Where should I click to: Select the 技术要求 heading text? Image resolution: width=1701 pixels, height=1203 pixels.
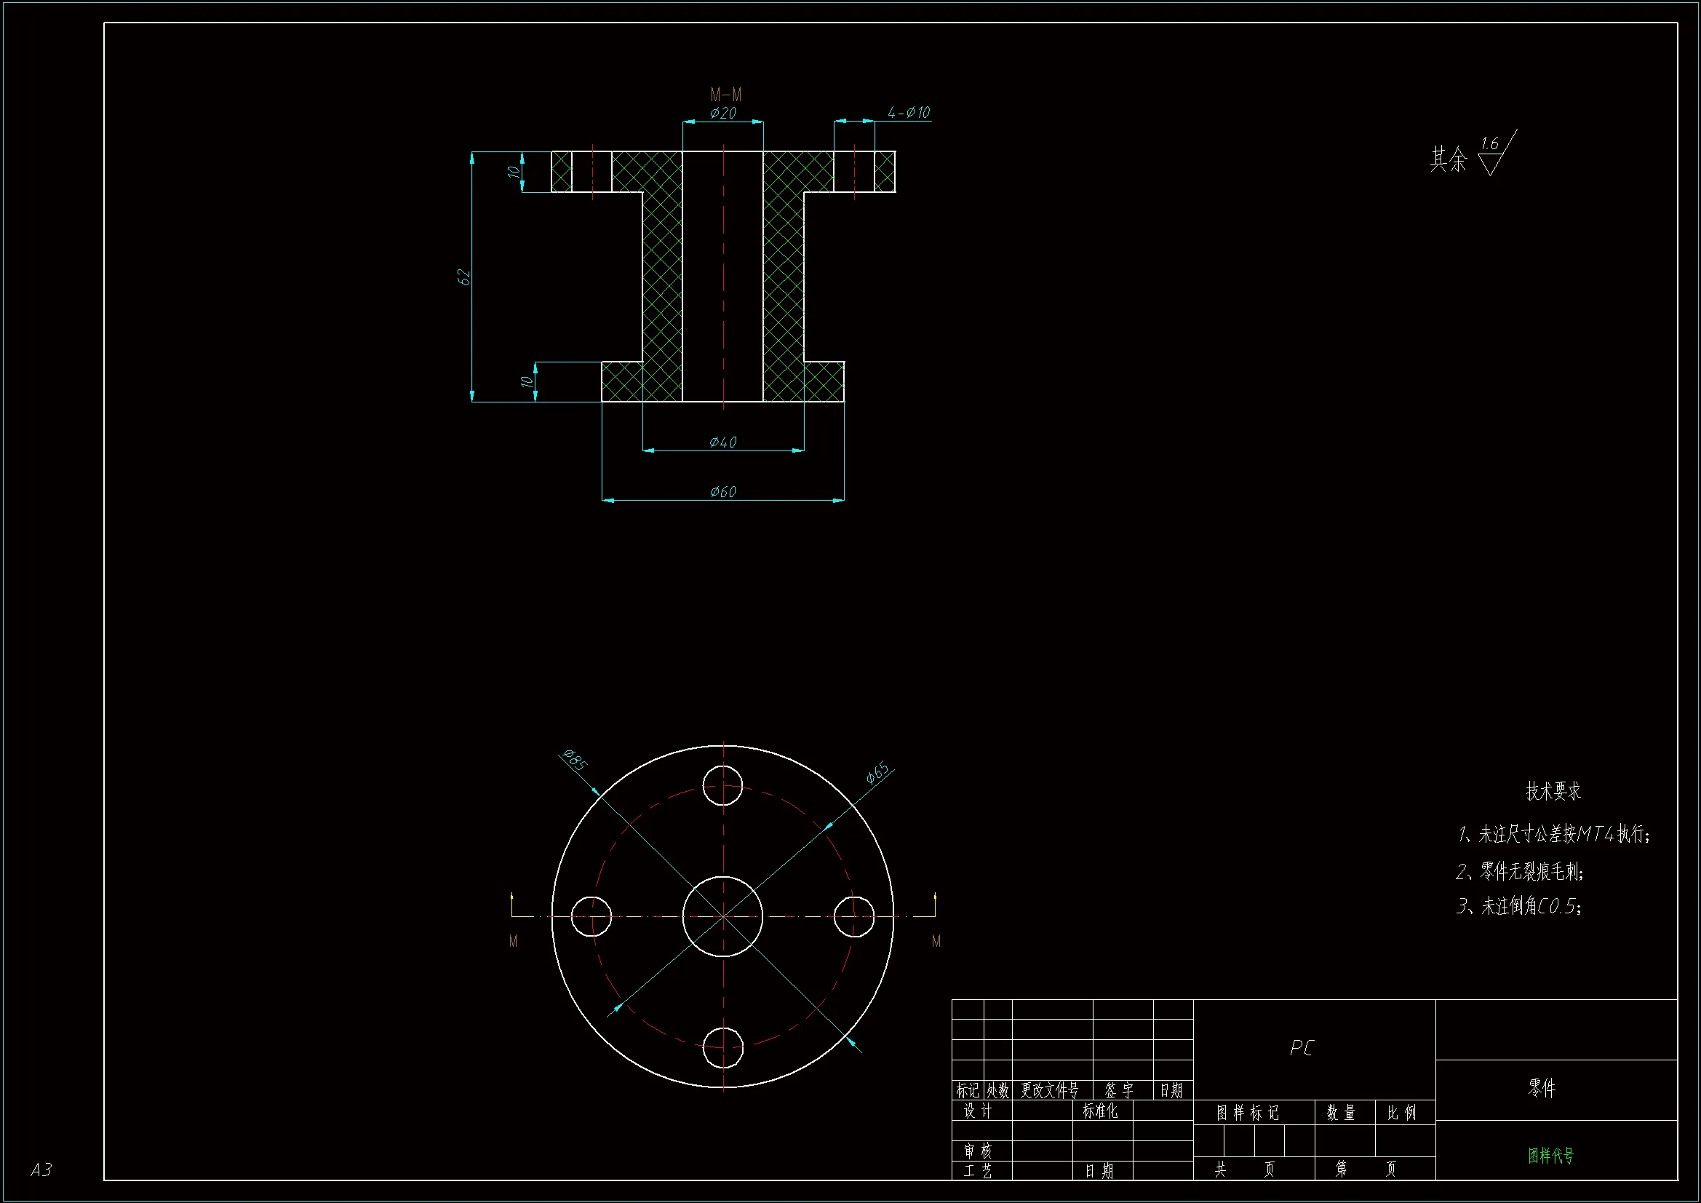tap(1553, 791)
